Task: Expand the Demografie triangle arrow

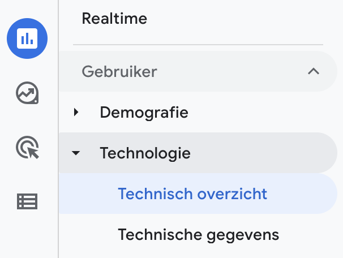Action: click(76, 113)
